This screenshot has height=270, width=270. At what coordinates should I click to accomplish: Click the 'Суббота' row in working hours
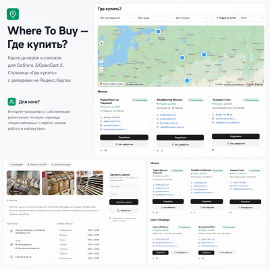79,254
